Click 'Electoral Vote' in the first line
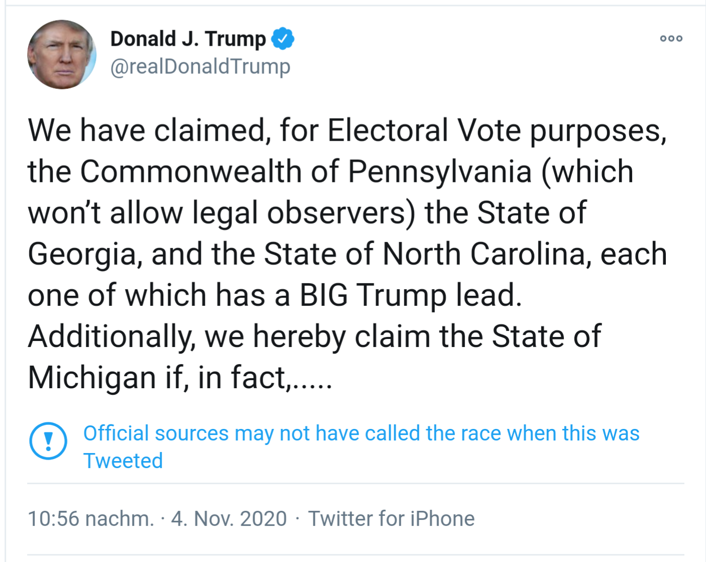Screen dimensions: 706x562 [x=424, y=131]
